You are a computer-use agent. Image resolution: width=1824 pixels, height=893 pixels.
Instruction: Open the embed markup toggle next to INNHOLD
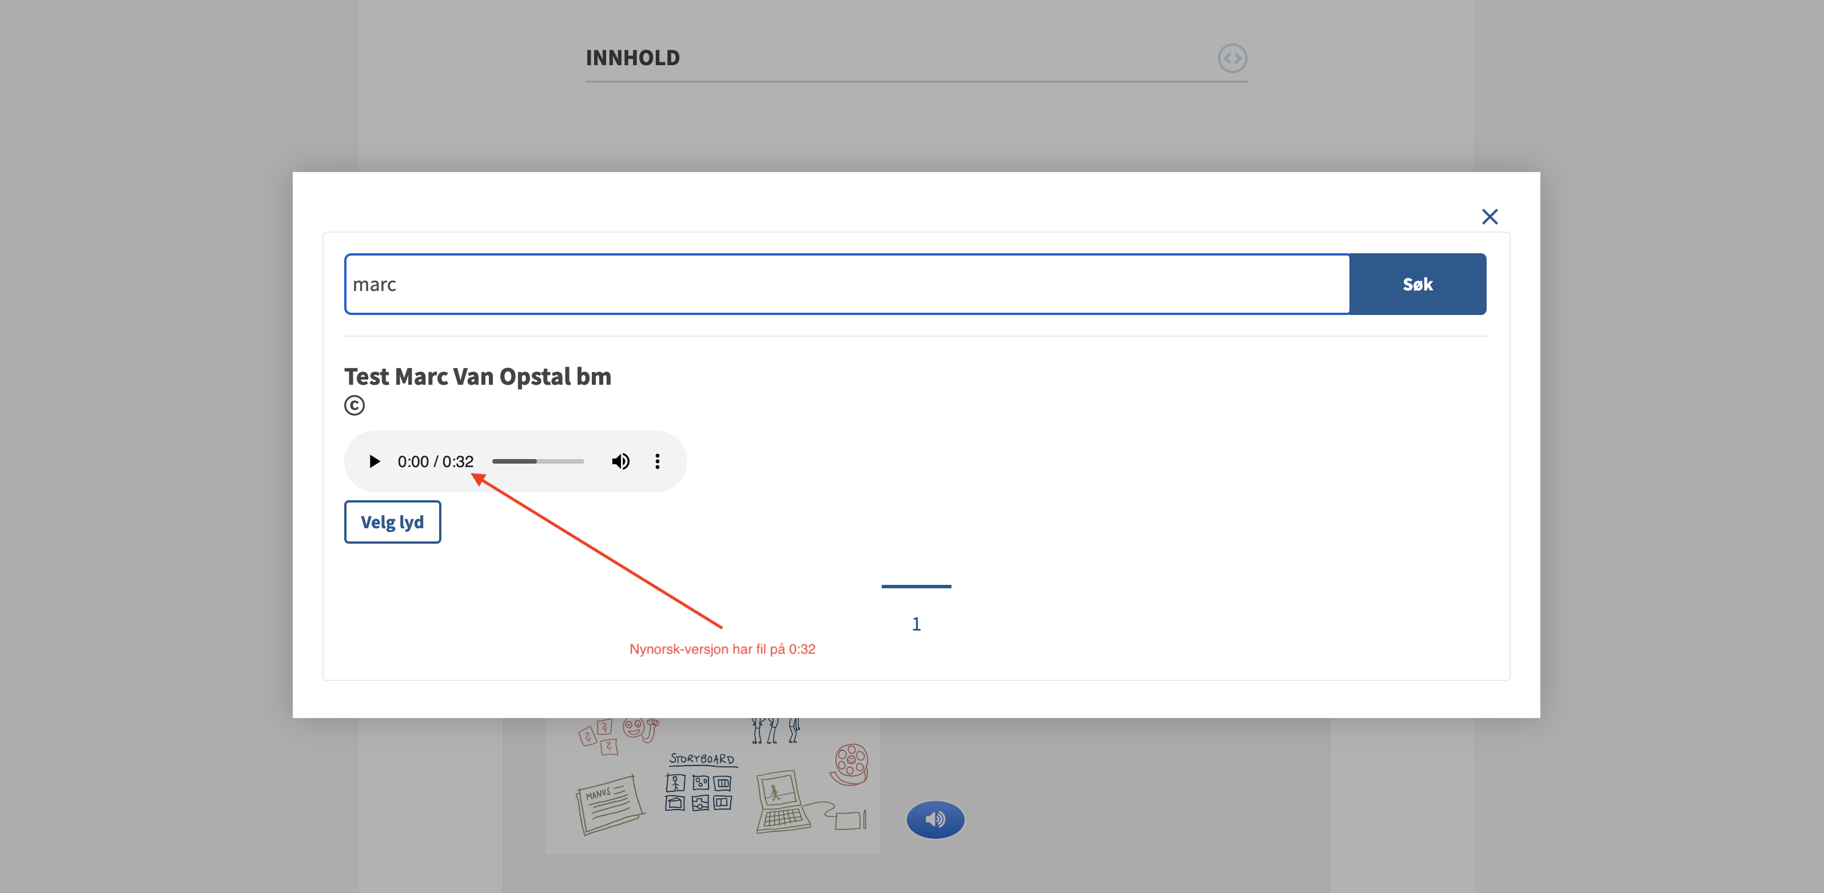[1232, 59]
